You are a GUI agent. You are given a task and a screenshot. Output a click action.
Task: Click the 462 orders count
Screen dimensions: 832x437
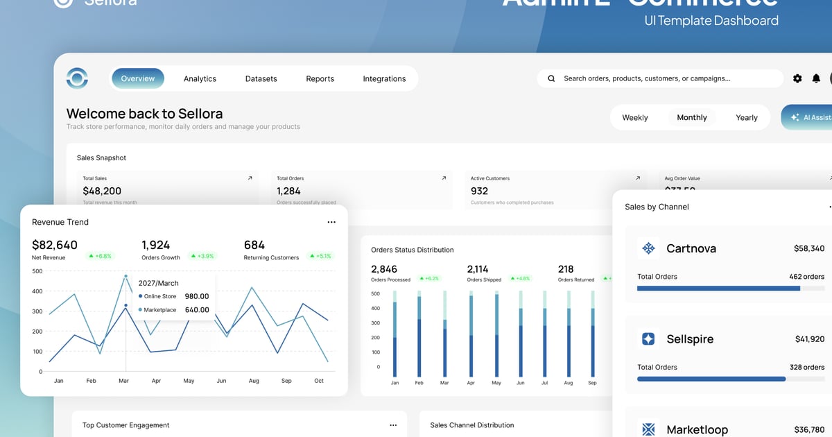tap(807, 277)
